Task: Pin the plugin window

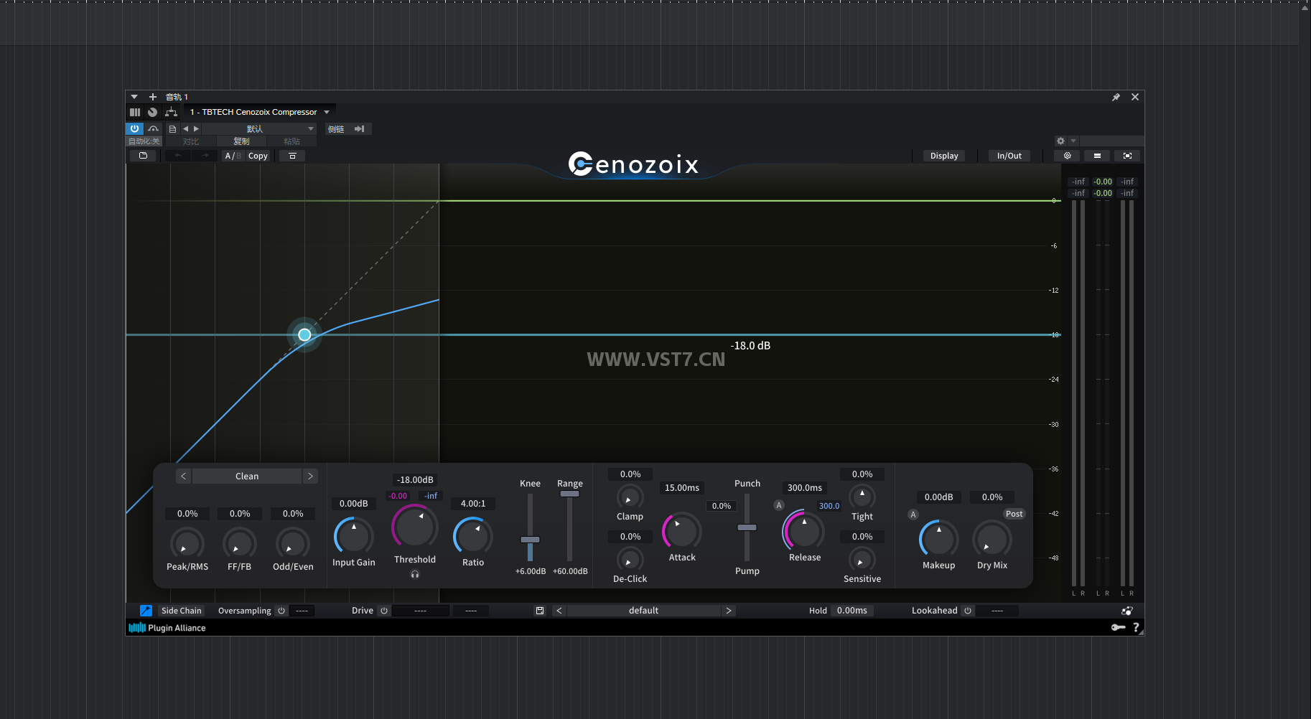Action: click(1116, 97)
